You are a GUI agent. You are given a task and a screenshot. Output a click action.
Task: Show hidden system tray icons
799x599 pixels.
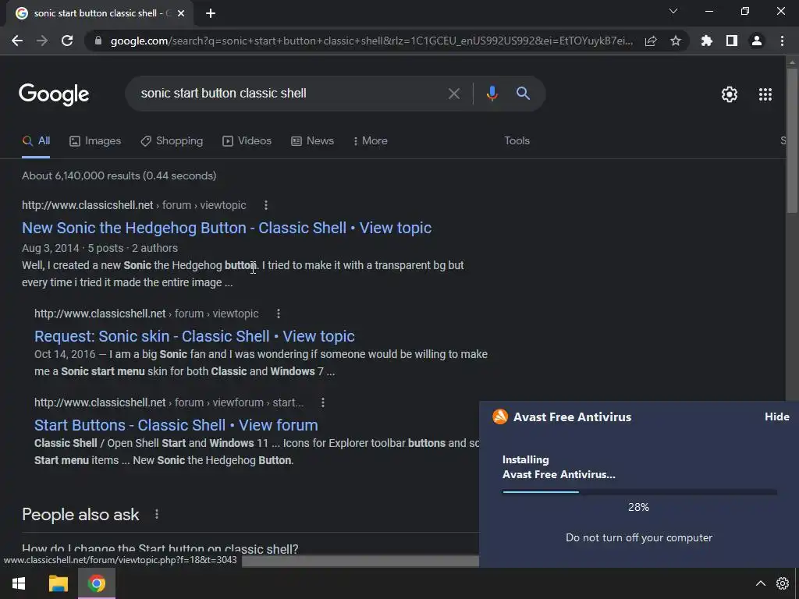tap(760, 583)
